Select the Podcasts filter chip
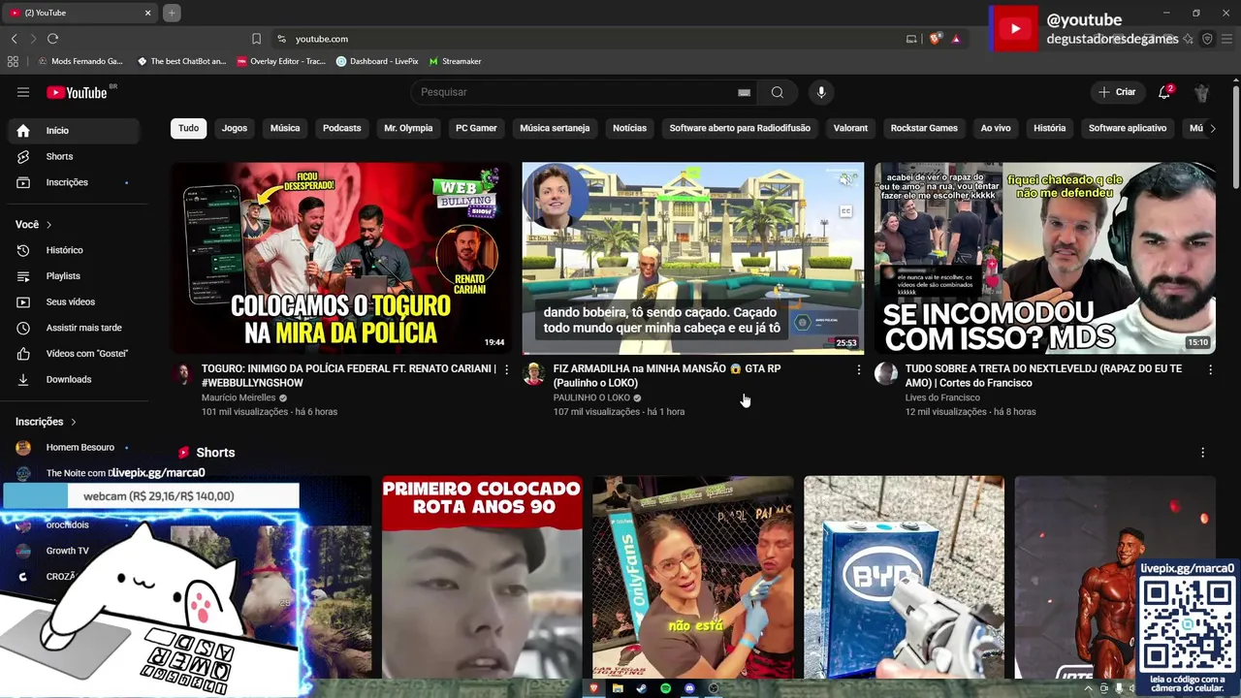 click(x=341, y=128)
